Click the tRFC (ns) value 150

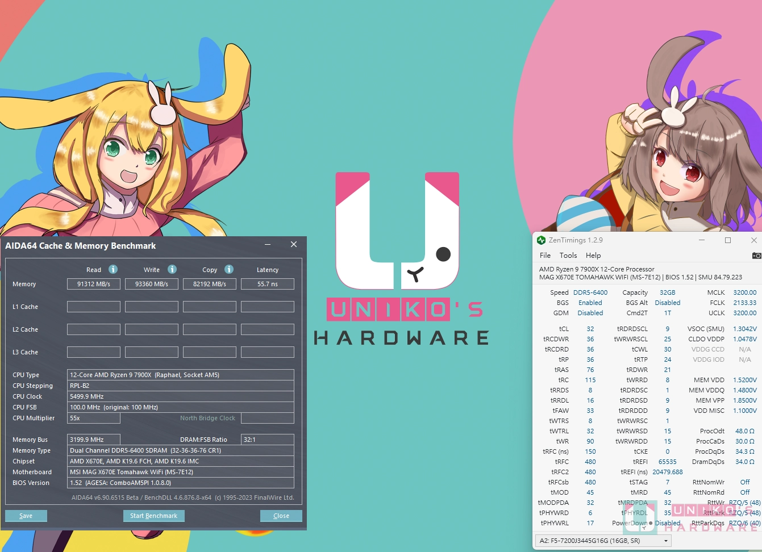tap(590, 451)
